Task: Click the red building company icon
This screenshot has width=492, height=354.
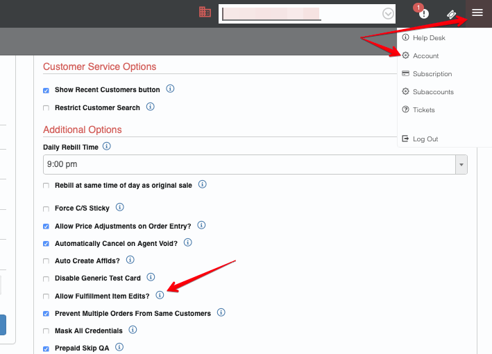Action: pos(205,12)
